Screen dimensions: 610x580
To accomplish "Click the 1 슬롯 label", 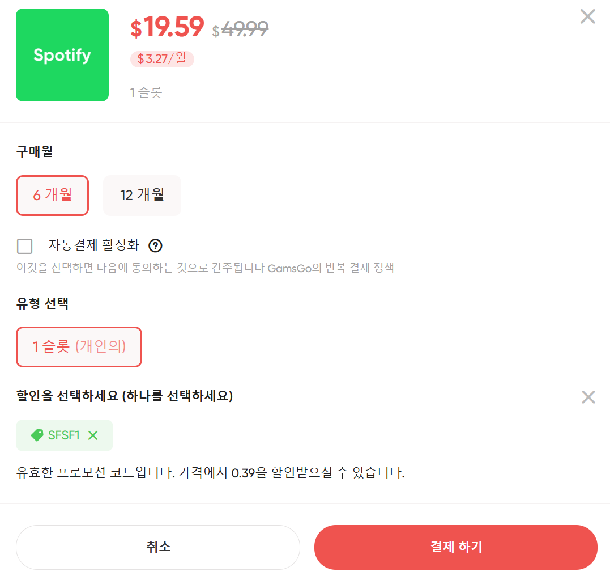I will [x=146, y=92].
